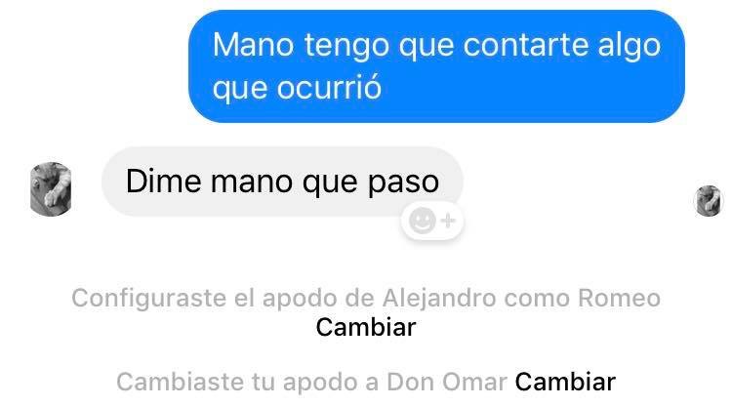Click "que ocurrió" in the blue bubble

click(297, 88)
